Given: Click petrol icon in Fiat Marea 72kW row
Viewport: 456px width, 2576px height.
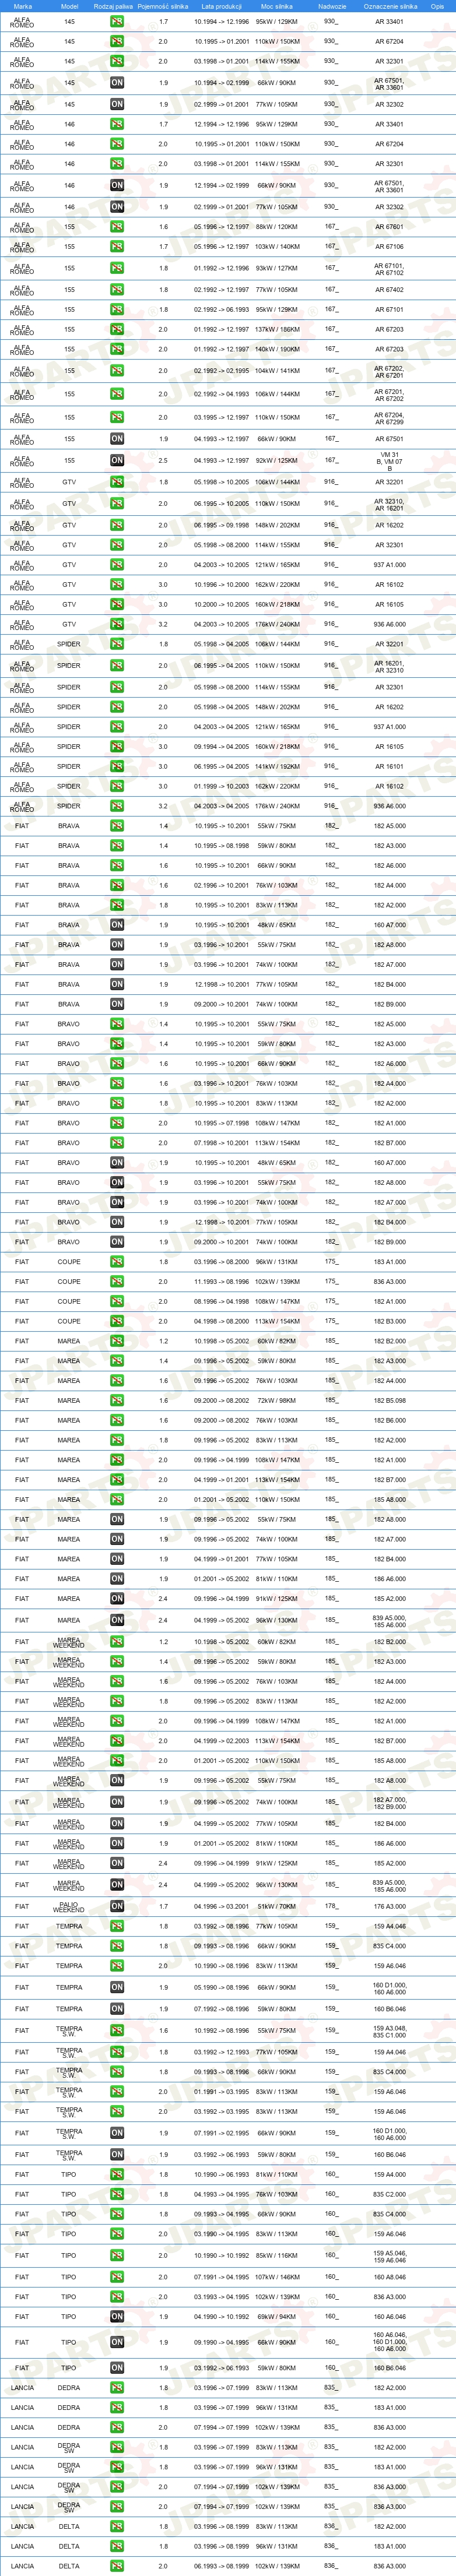Looking at the screenshot, I should point(117,1401).
